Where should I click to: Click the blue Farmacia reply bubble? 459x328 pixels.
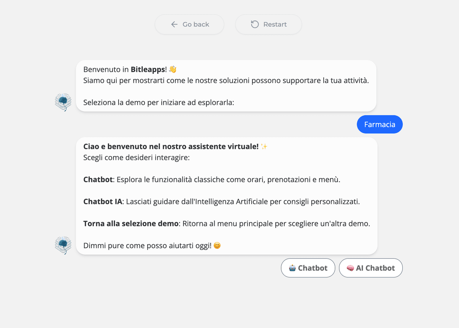(x=380, y=124)
